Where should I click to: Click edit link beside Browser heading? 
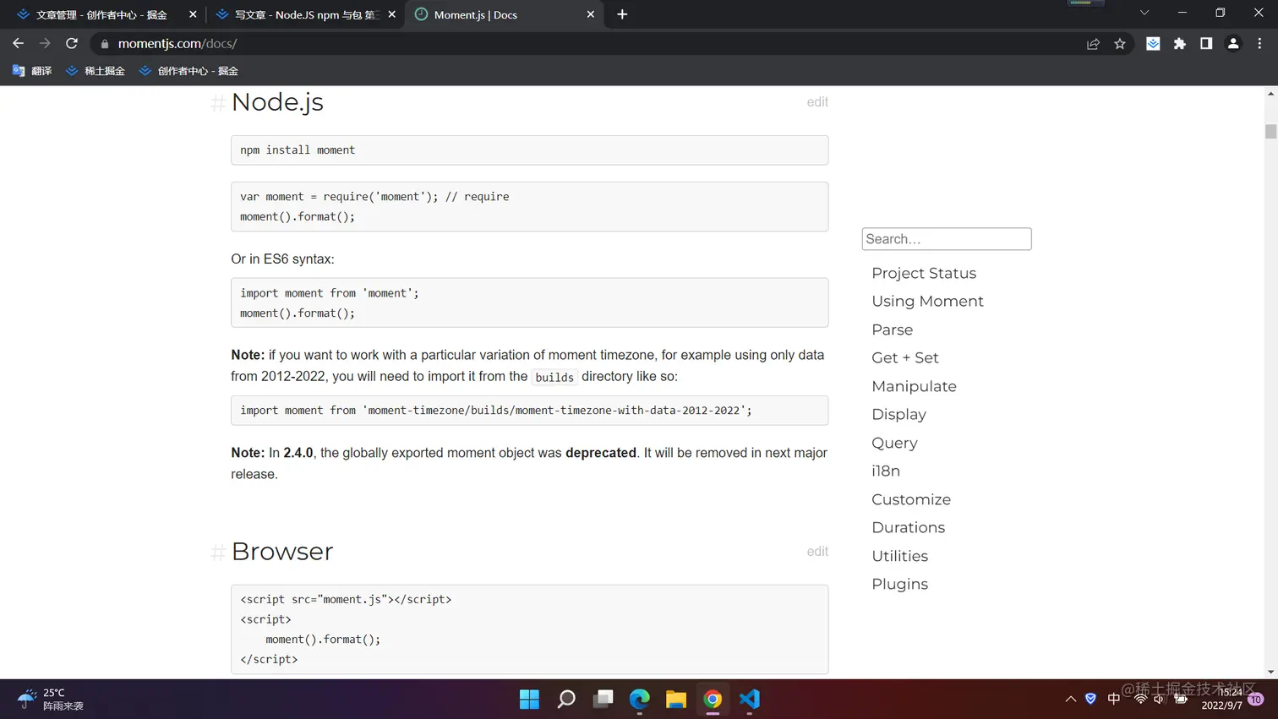coord(817,552)
